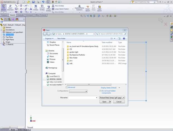This screenshot has width=173, height=131.
Task: Click the navigation pane vertical scrollbar
Action: click(63, 60)
